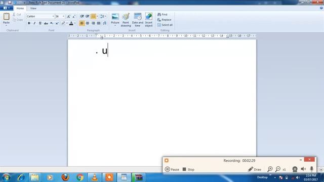Toggle italic formatting

(x=34, y=23)
